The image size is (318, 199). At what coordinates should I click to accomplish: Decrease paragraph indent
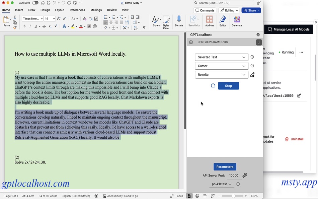pyautogui.click(x=133, y=17)
